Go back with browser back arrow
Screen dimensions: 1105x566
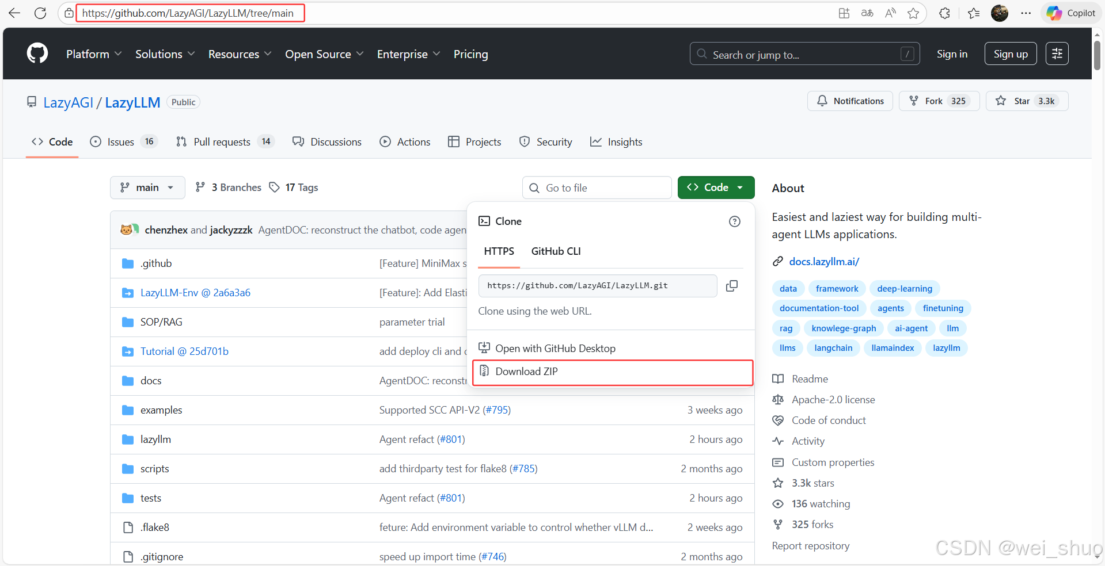pyautogui.click(x=14, y=13)
